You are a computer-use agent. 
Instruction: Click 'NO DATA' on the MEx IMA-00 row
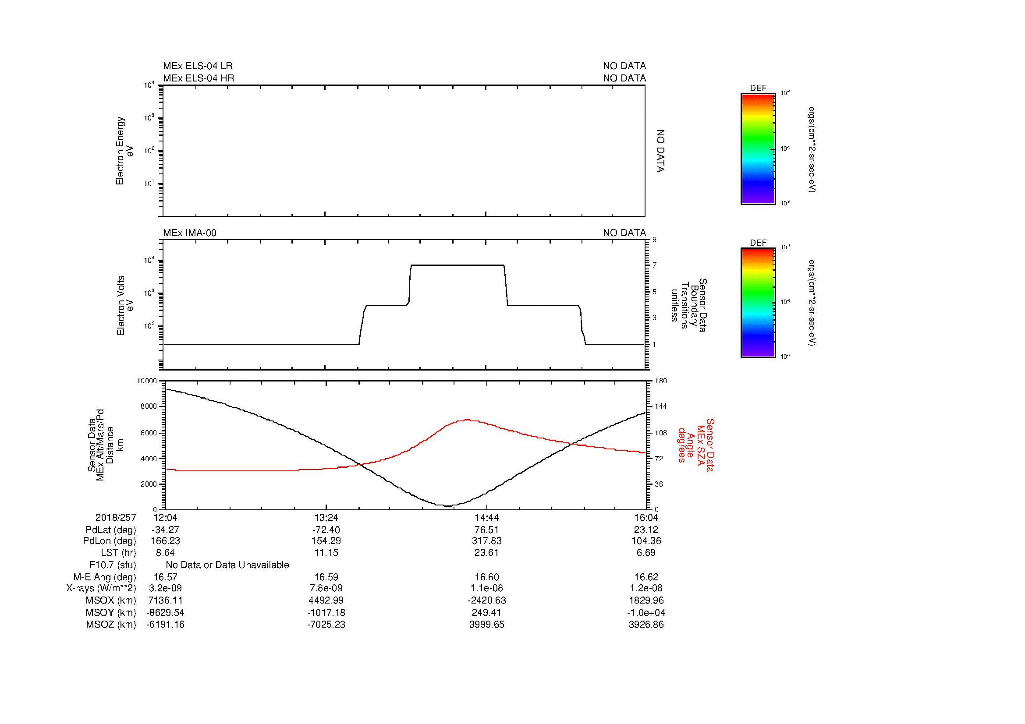point(624,233)
